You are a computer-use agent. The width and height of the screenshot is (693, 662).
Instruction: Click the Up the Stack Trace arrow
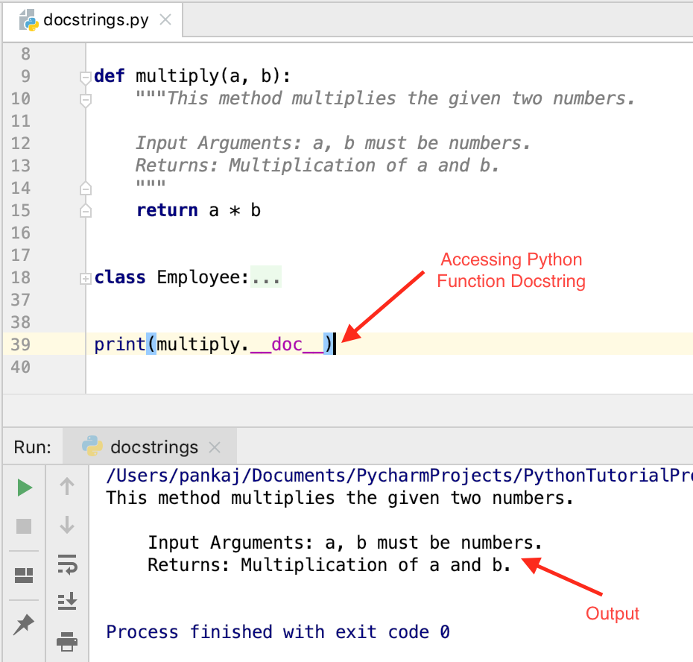point(66,487)
